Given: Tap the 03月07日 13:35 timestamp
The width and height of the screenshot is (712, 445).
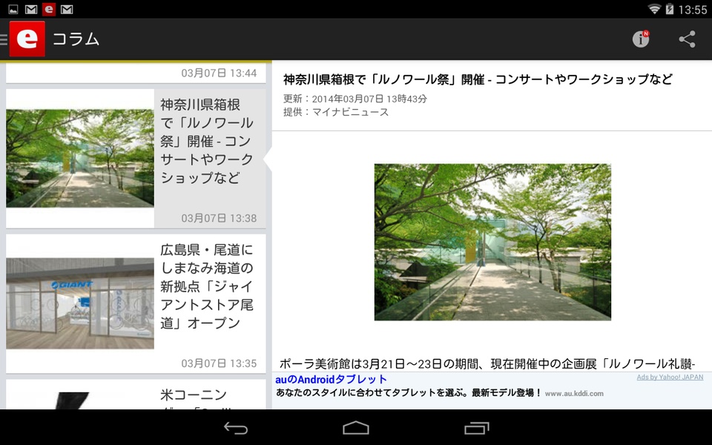Looking at the screenshot, I should click(219, 363).
